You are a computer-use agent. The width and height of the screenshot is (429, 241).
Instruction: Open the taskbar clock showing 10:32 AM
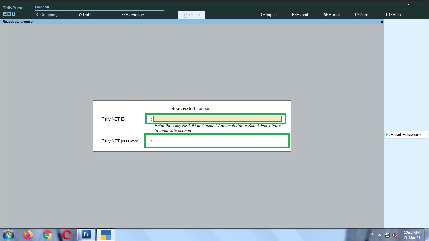click(x=412, y=235)
